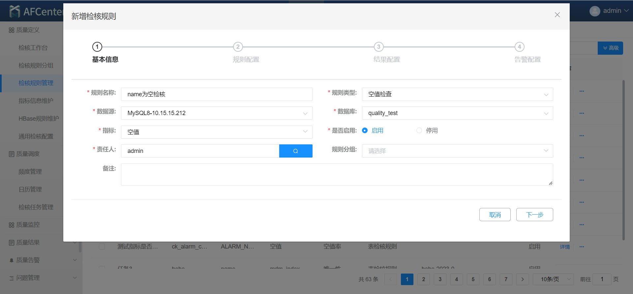Image resolution: width=633 pixels, height=294 pixels.
Task: Open the 数据库 quality_test dropdown
Action: (x=457, y=113)
